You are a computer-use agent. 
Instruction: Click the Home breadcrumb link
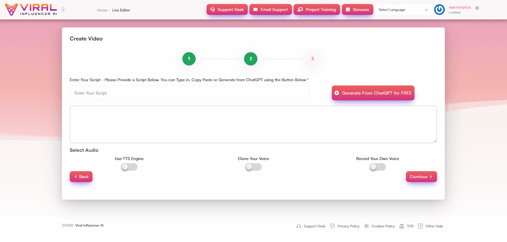tap(102, 10)
